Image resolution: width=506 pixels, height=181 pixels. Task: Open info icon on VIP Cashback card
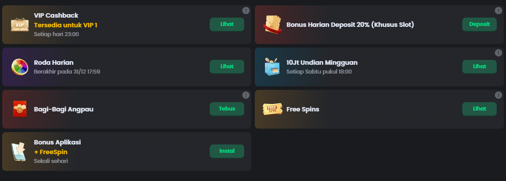(246, 11)
